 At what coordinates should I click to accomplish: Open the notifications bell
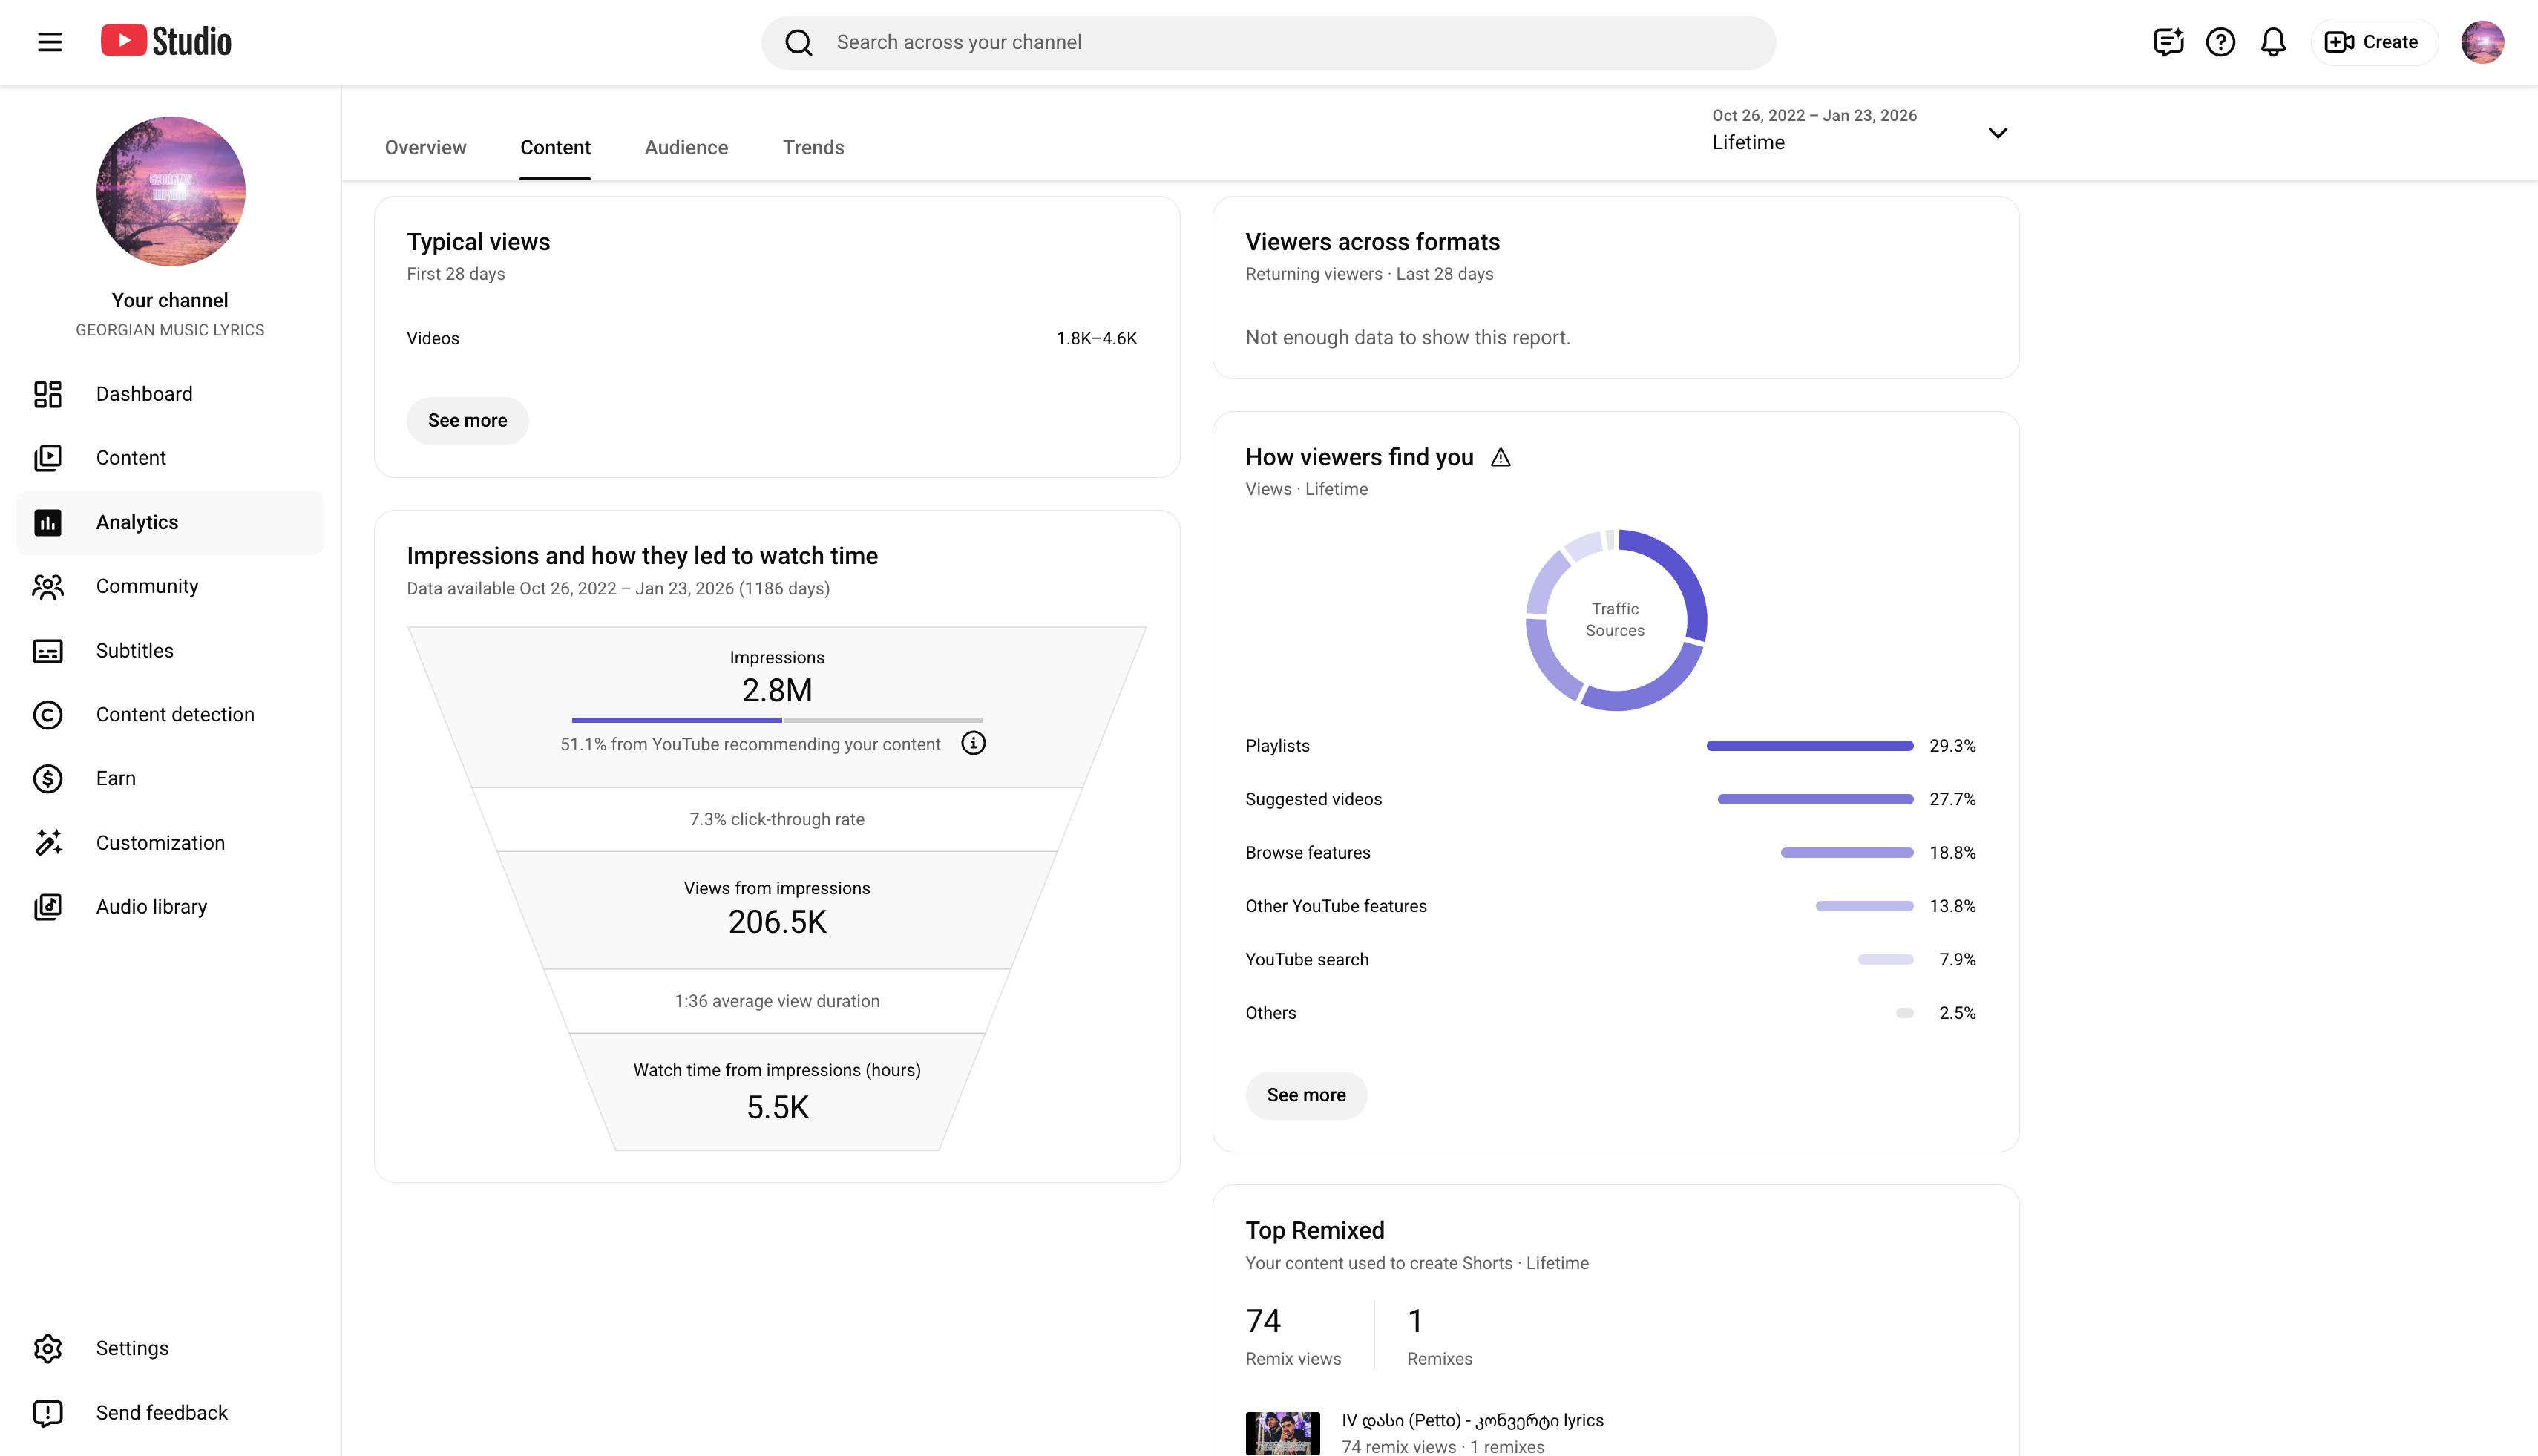(x=2273, y=42)
